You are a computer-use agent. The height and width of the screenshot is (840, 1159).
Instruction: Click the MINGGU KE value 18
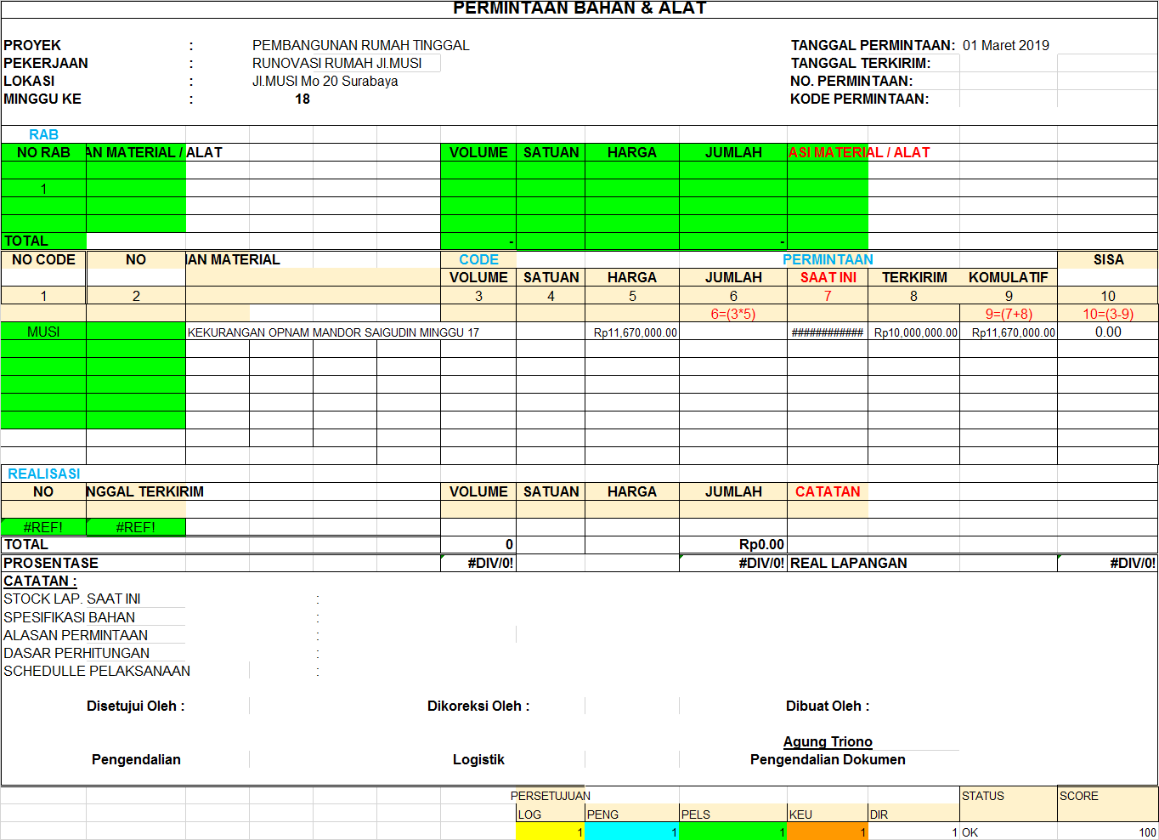302,99
